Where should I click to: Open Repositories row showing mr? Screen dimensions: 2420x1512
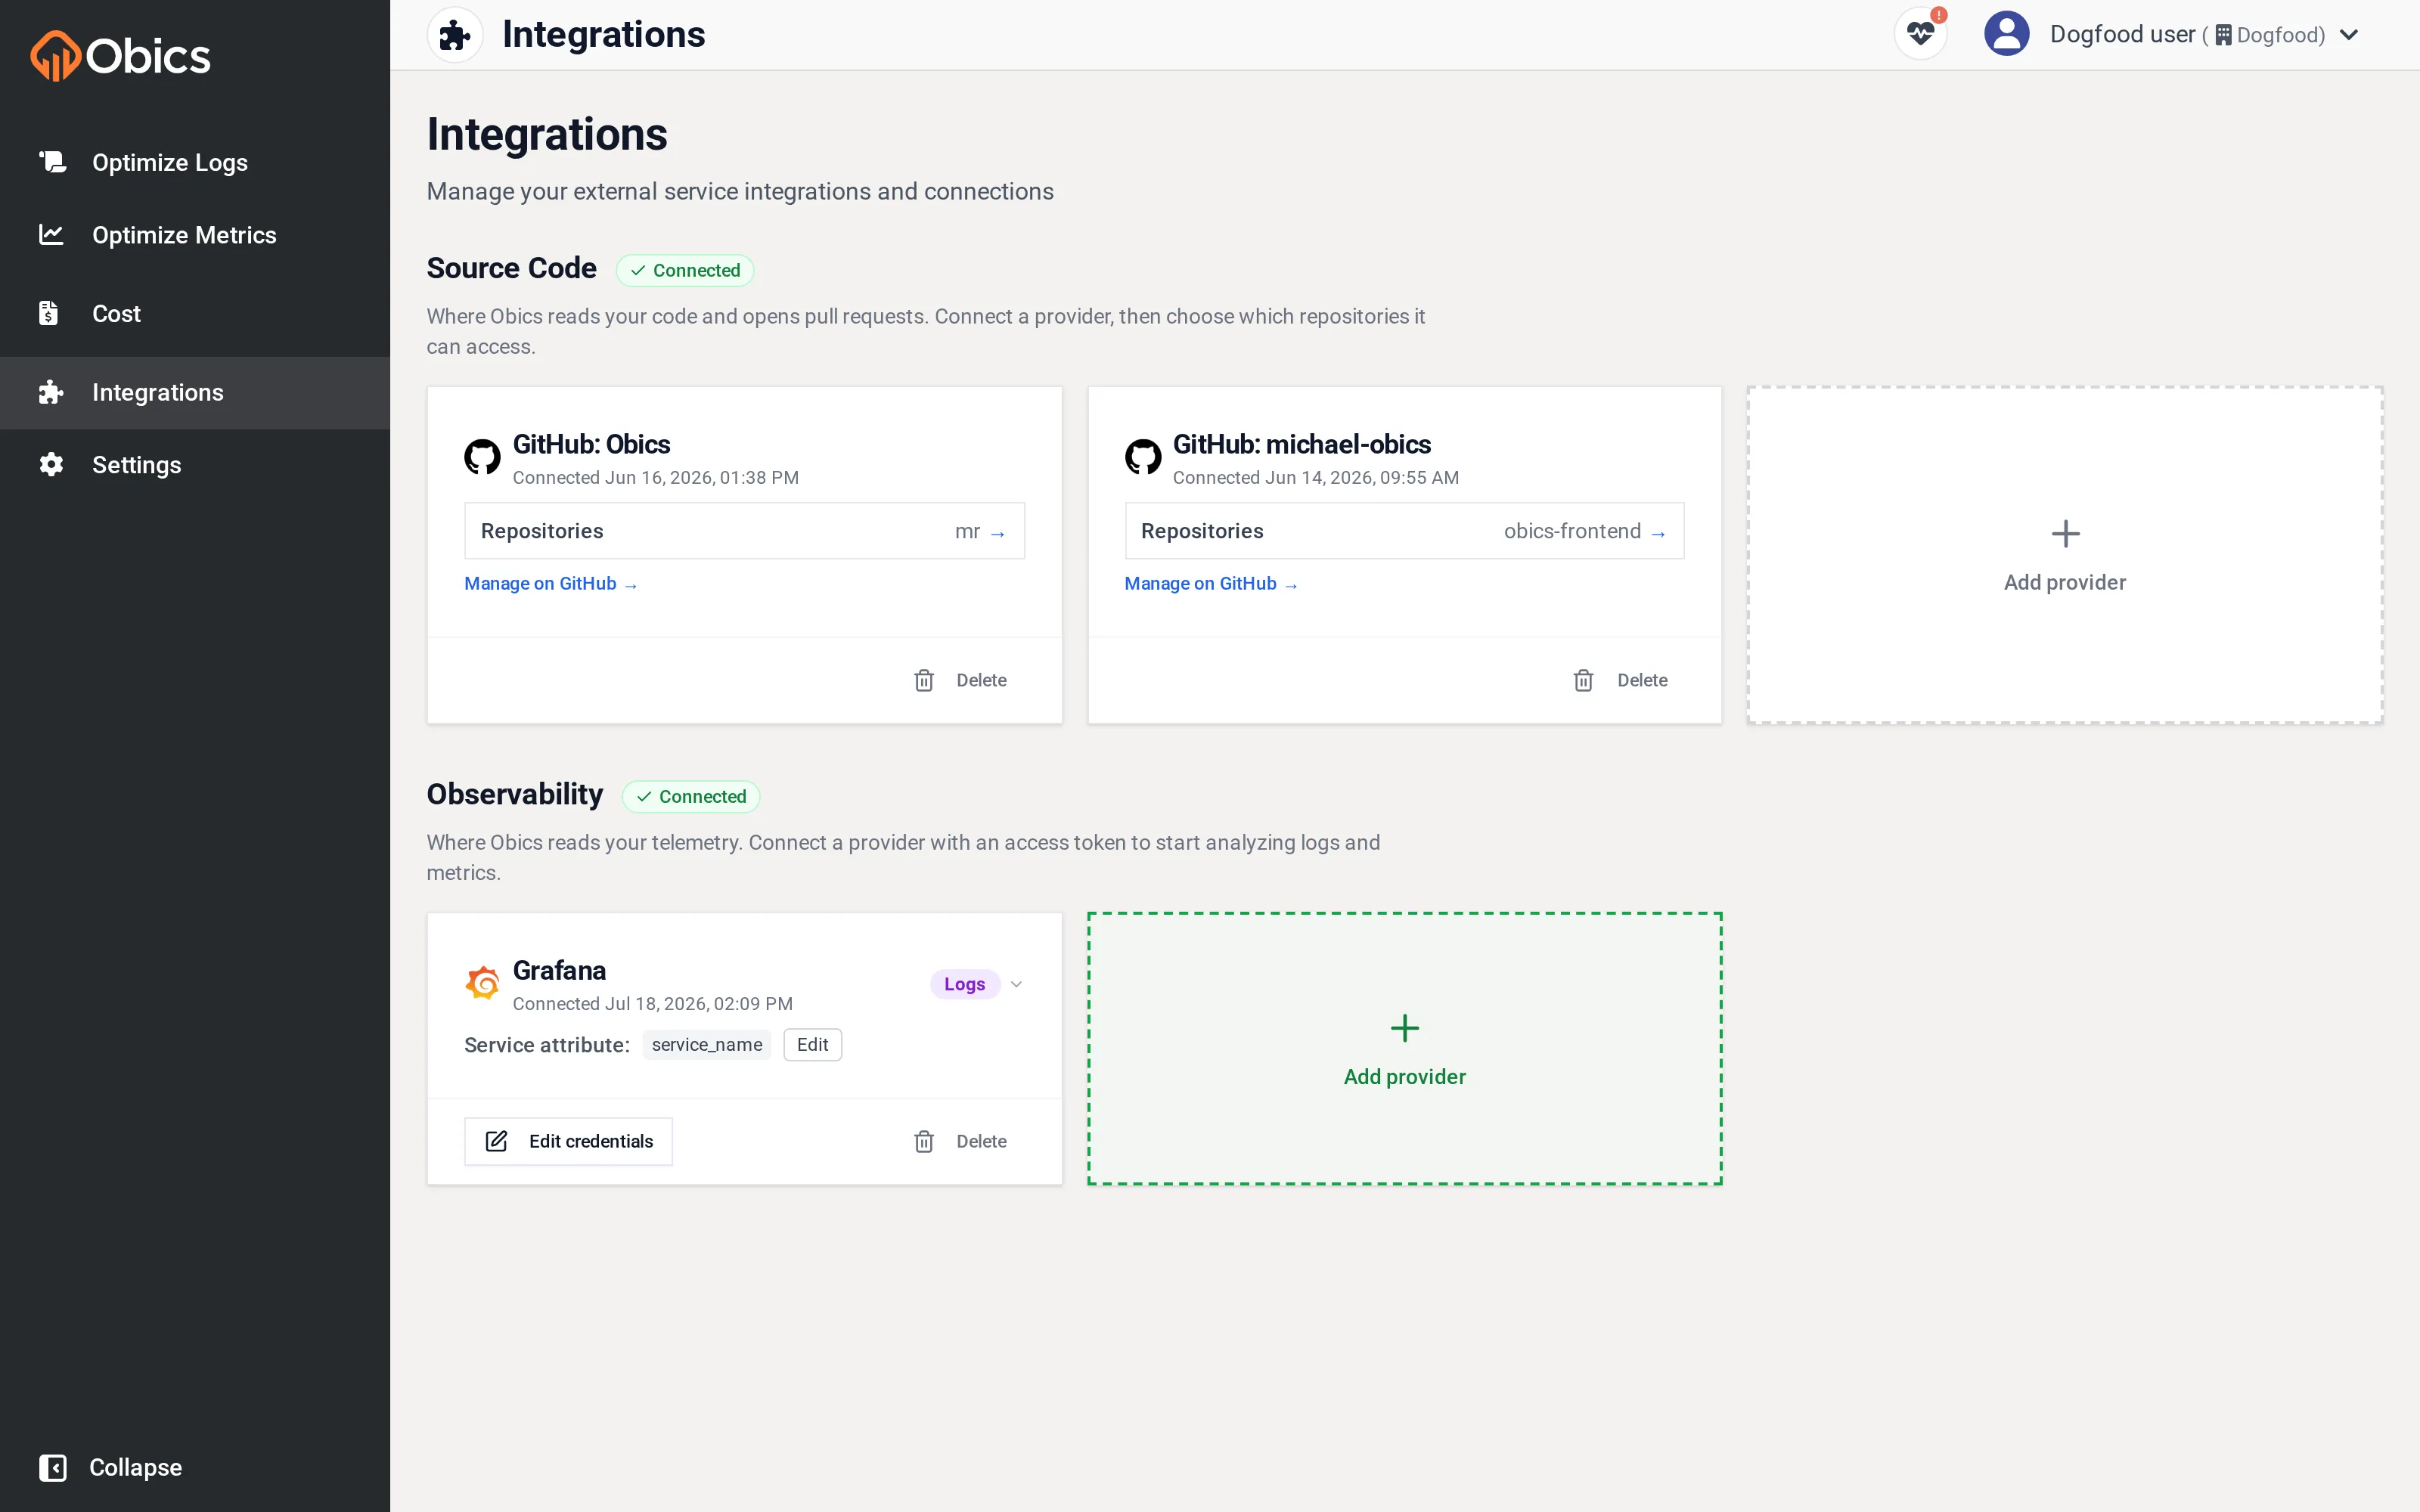pos(744,531)
